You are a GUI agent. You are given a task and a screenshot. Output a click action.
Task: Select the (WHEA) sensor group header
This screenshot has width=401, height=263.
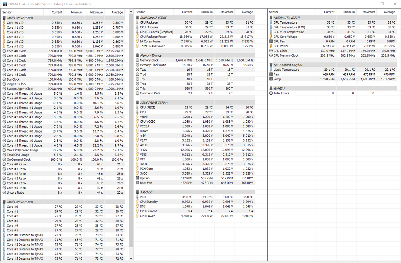[x=333, y=89]
